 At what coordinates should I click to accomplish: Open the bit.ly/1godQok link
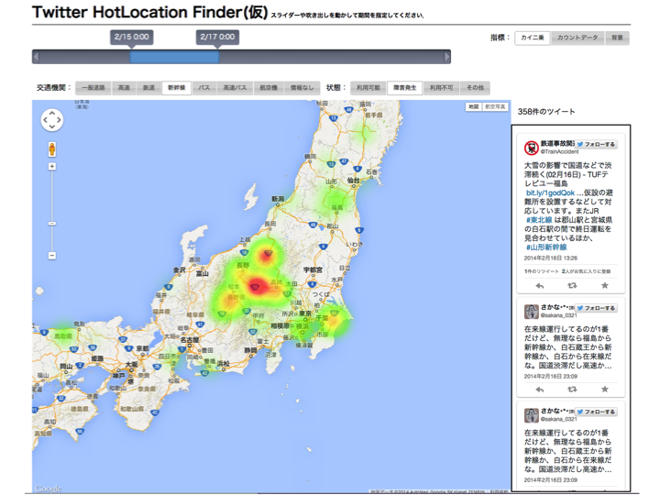(550, 192)
